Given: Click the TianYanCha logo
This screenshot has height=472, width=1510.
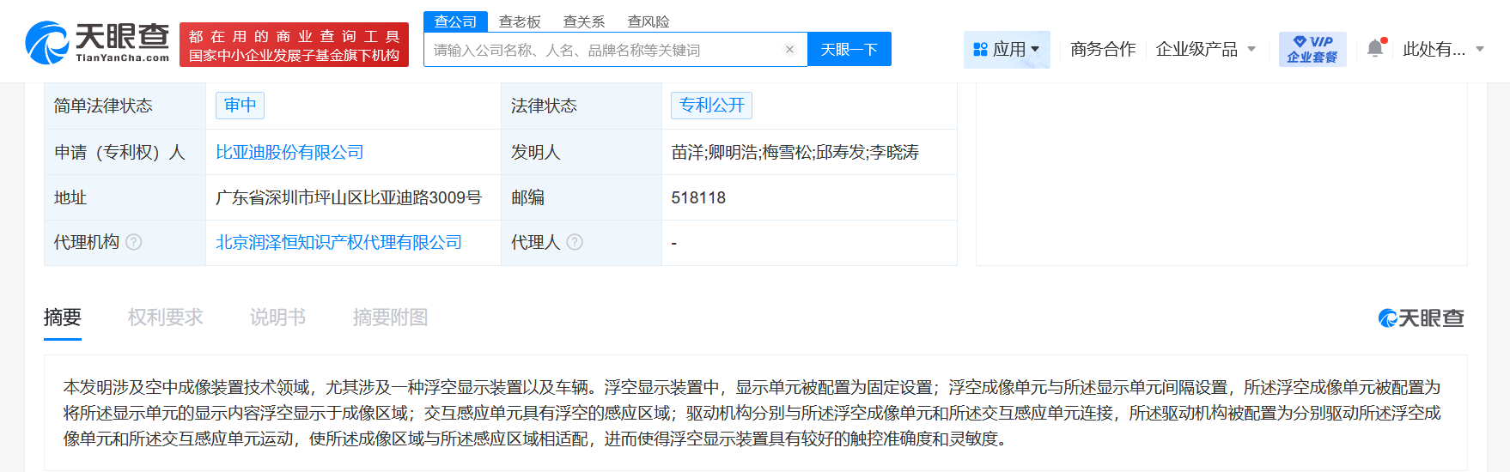Looking at the screenshot, I should click(97, 43).
